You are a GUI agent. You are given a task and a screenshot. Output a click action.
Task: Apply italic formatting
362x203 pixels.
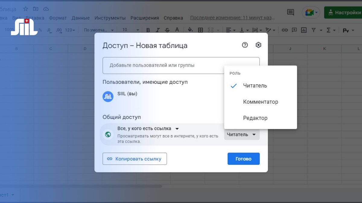pyautogui.click(x=157, y=30)
